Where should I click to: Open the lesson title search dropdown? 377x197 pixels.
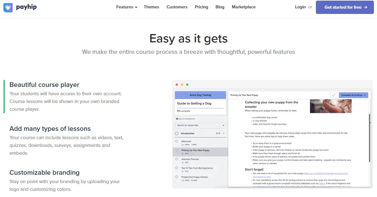tap(224, 126)
